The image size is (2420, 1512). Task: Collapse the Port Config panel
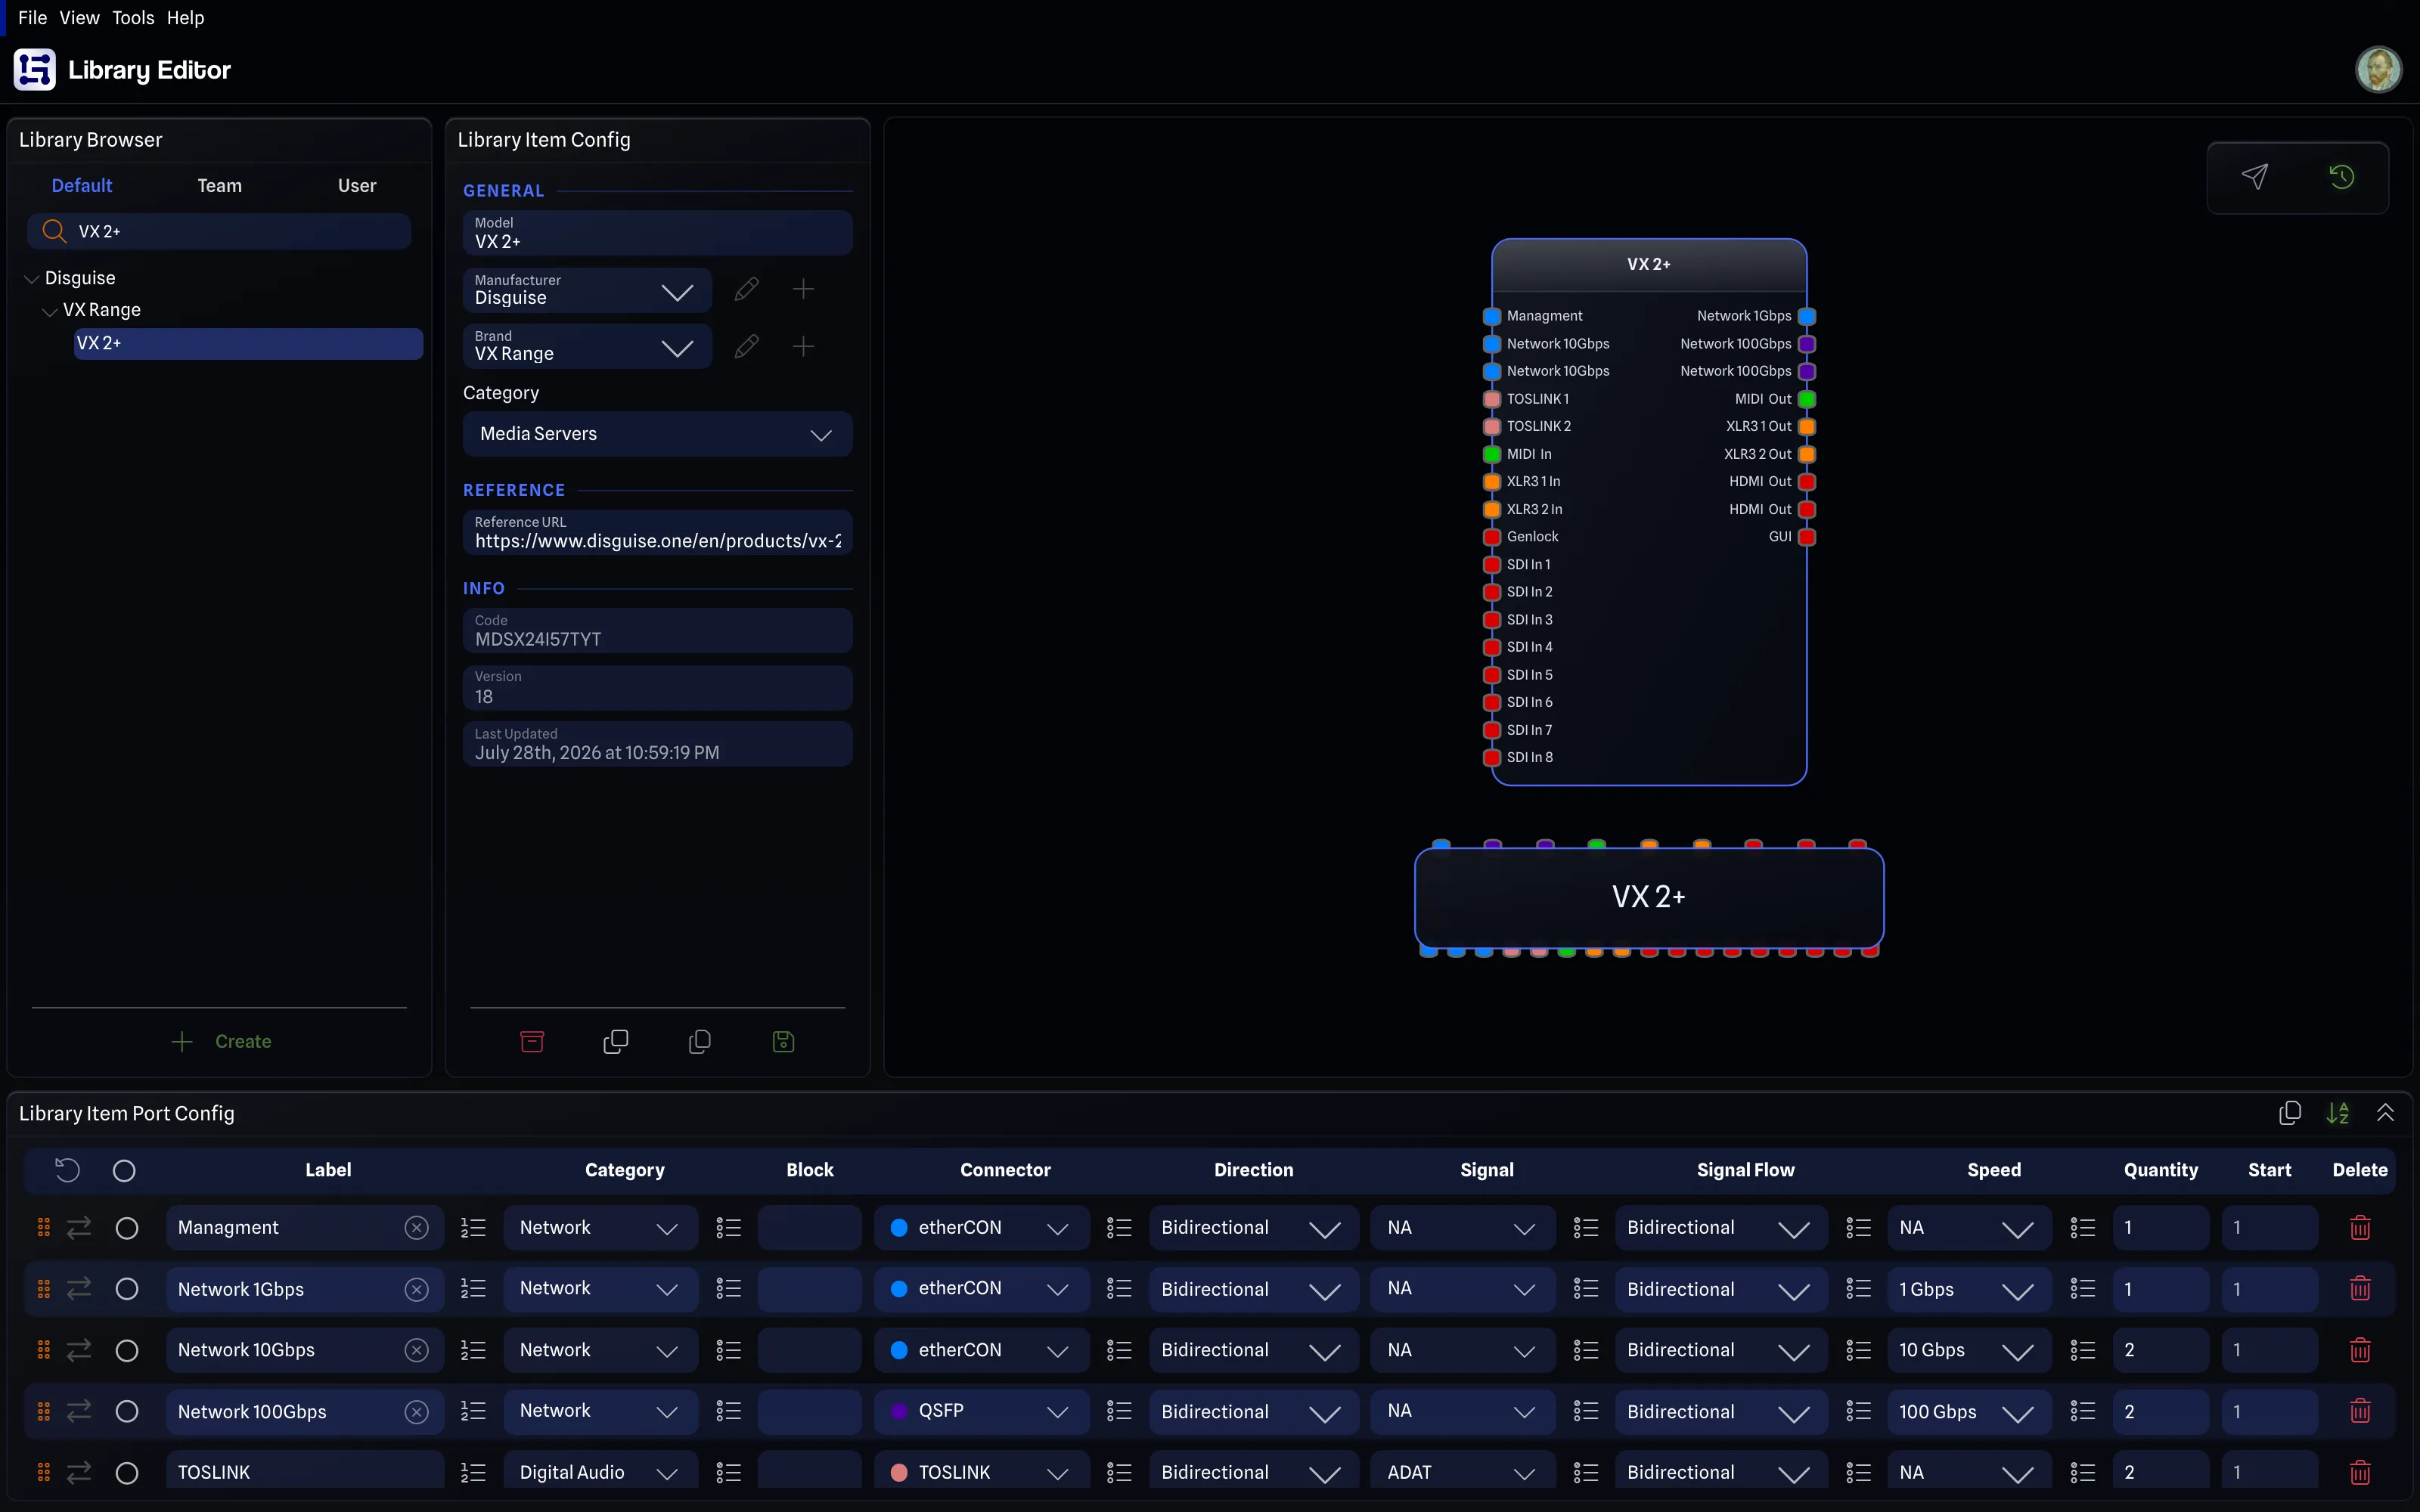pos(2385,1113)
